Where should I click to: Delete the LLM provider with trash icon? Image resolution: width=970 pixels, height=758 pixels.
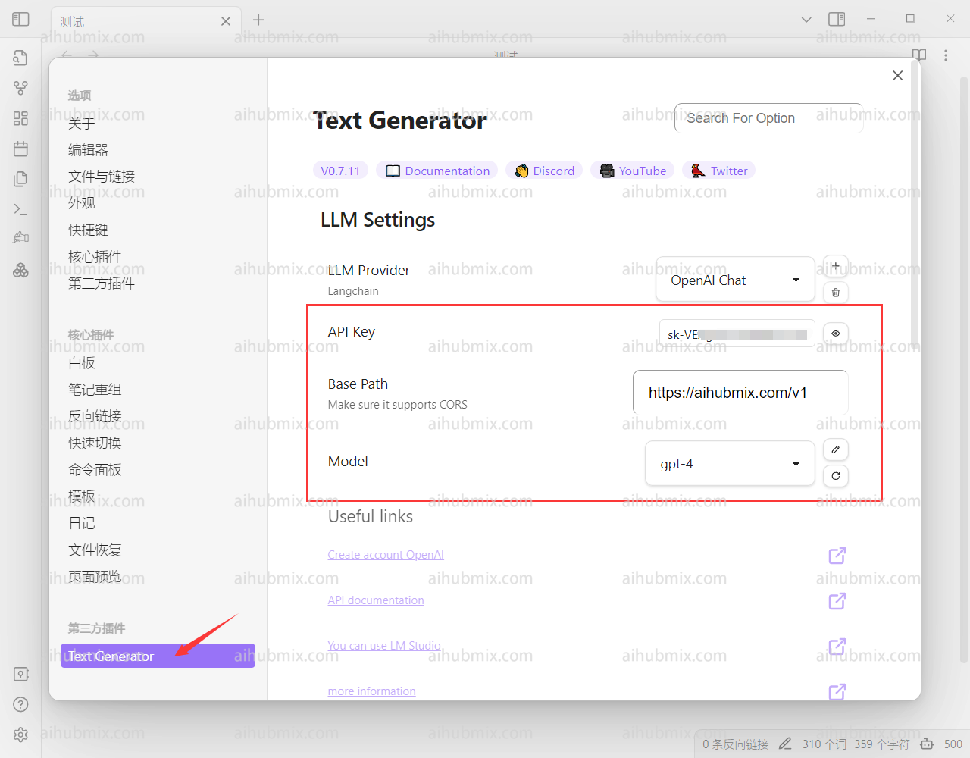point(836,293)
